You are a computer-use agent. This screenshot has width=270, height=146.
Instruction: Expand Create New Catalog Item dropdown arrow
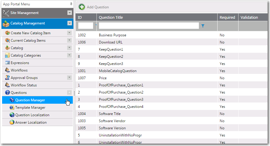[69, 33]
